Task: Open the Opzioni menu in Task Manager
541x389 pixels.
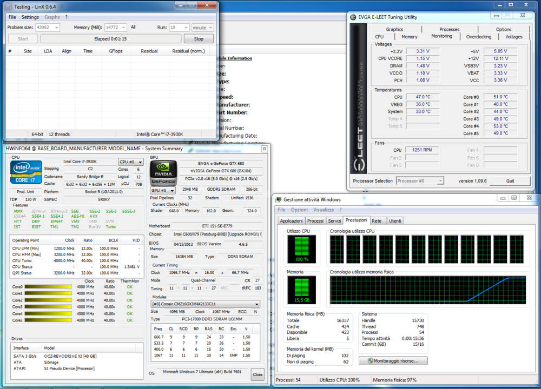Action: point(299,210)
